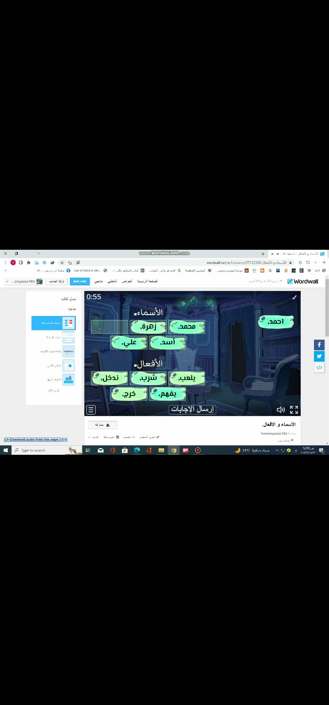Click the blue create activity button
Image resolution: width=329 pixels, height=705 pixels.
(80, 281)
